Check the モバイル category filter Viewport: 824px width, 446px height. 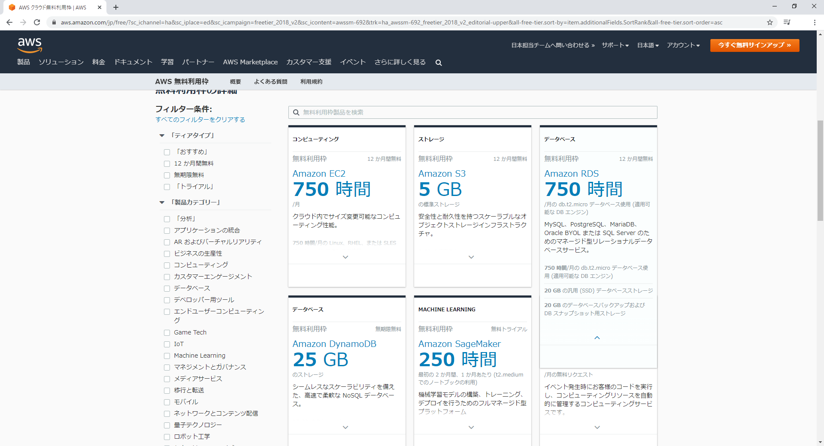pos(167,402)
